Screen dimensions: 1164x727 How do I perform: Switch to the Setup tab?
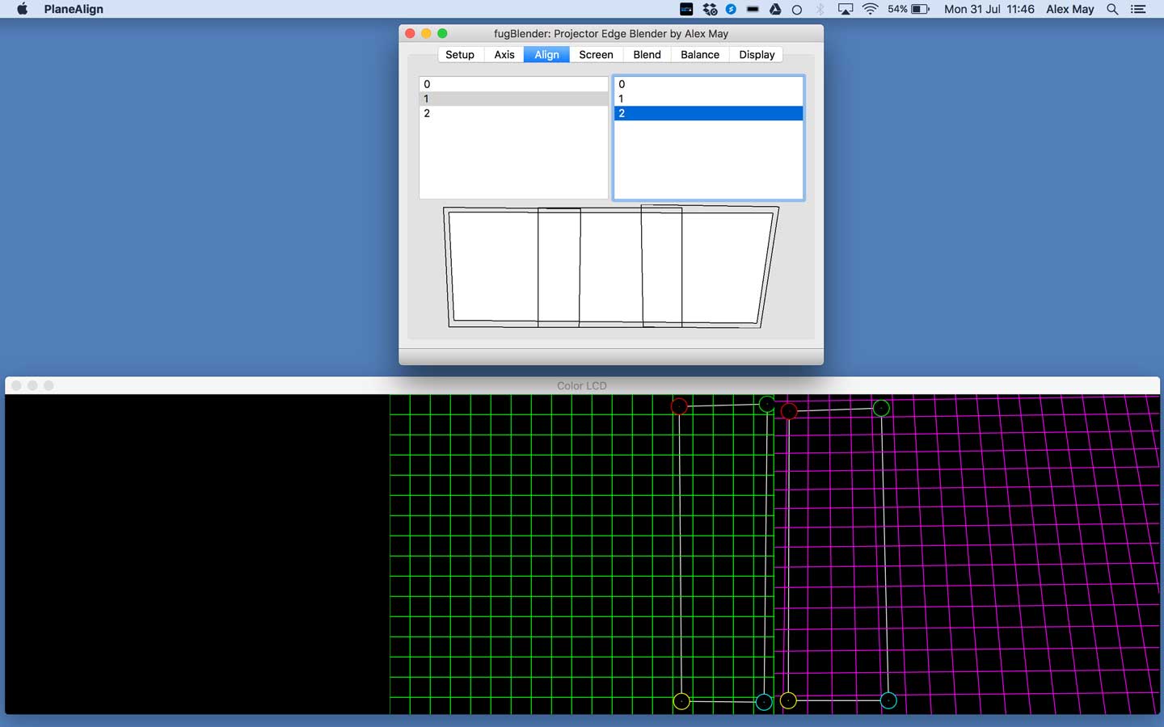[460, 55]
